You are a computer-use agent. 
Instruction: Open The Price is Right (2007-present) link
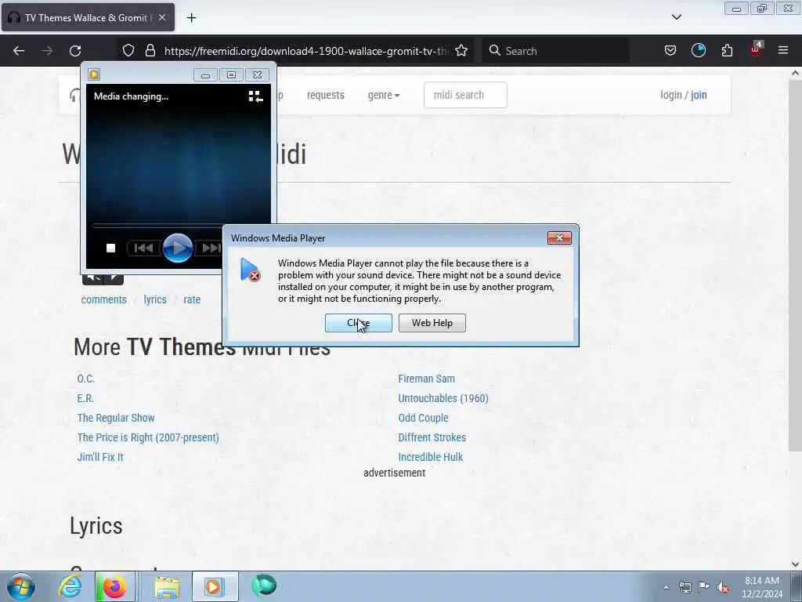(148, 437)
